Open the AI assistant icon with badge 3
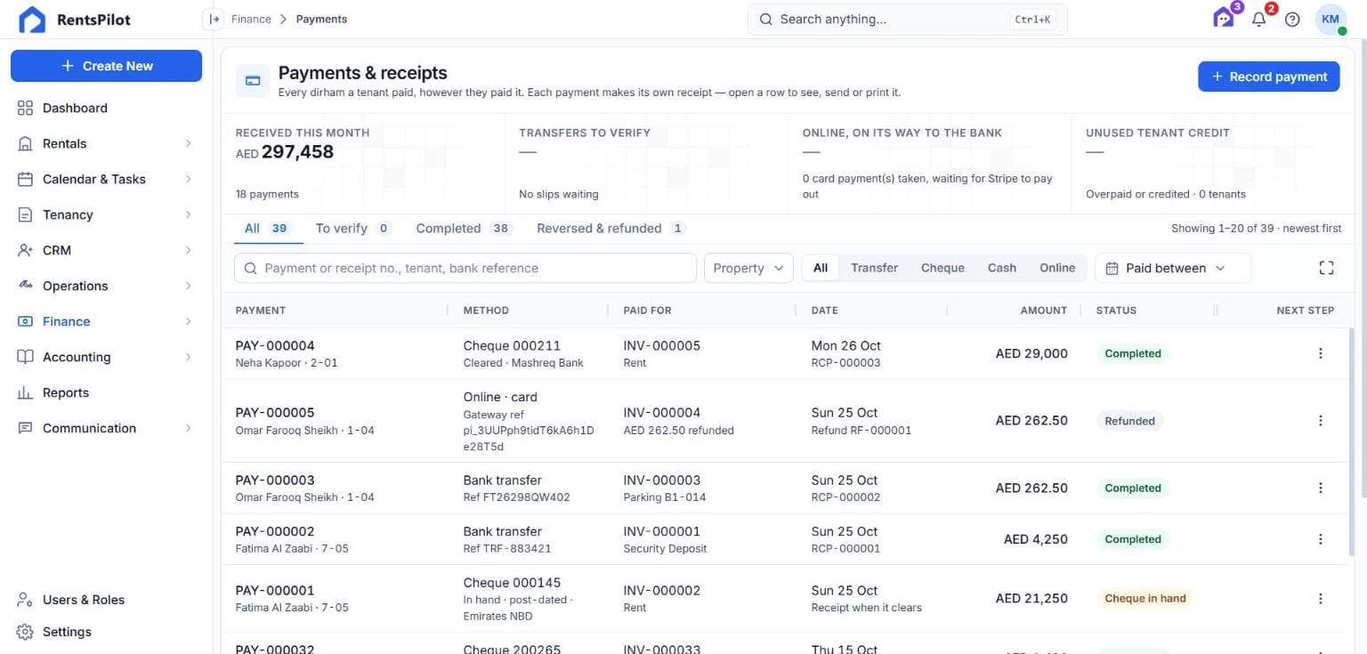The height and width of the screenshot is (654, 1367). click(1224, 19)
